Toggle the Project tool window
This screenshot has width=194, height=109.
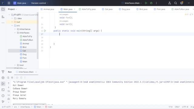click(3, 9)
